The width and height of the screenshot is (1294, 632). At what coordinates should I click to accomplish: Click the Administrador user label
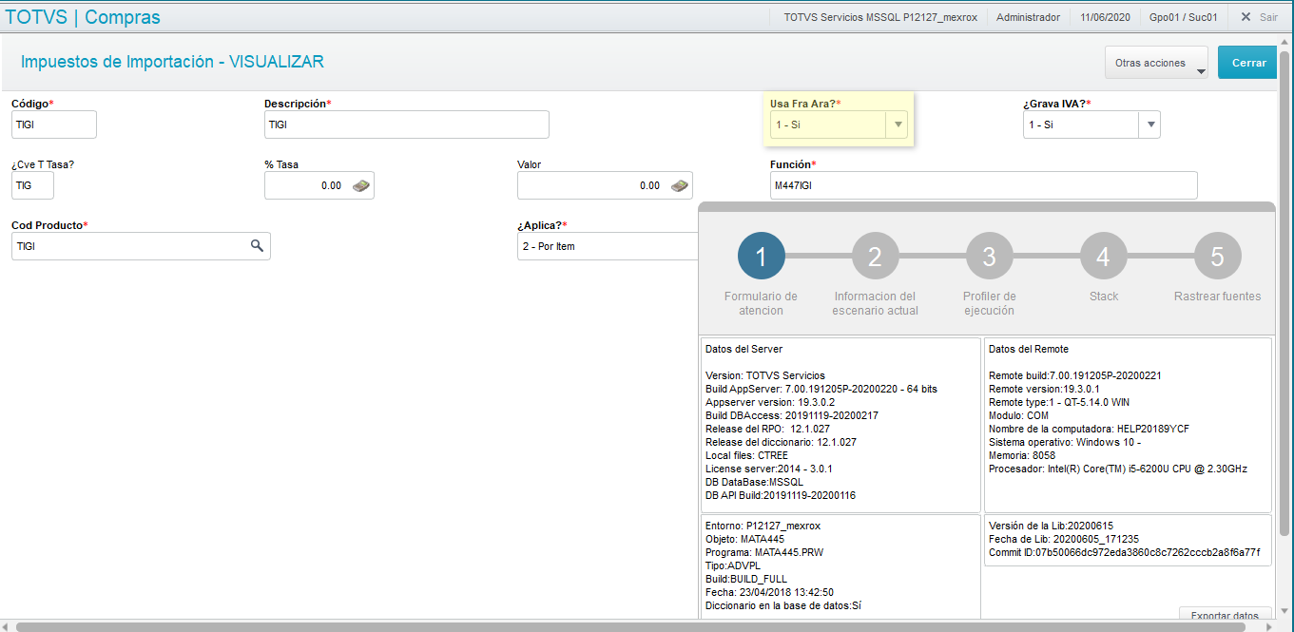pos(1028,17)
